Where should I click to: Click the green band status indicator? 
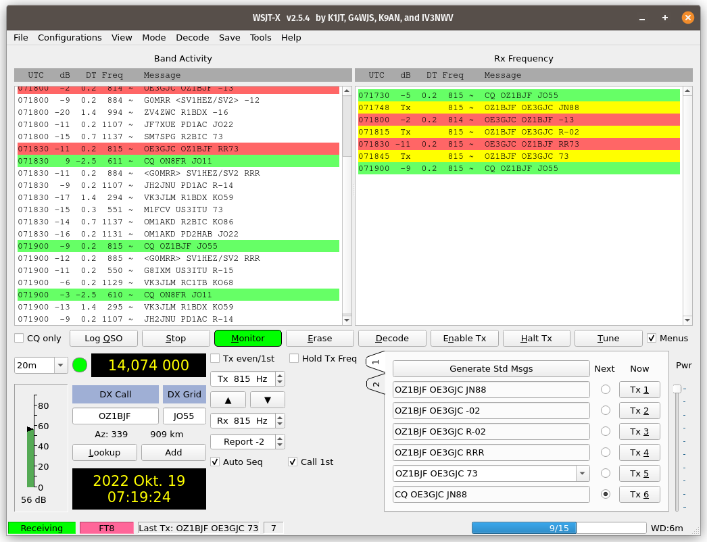coord(80,365)
